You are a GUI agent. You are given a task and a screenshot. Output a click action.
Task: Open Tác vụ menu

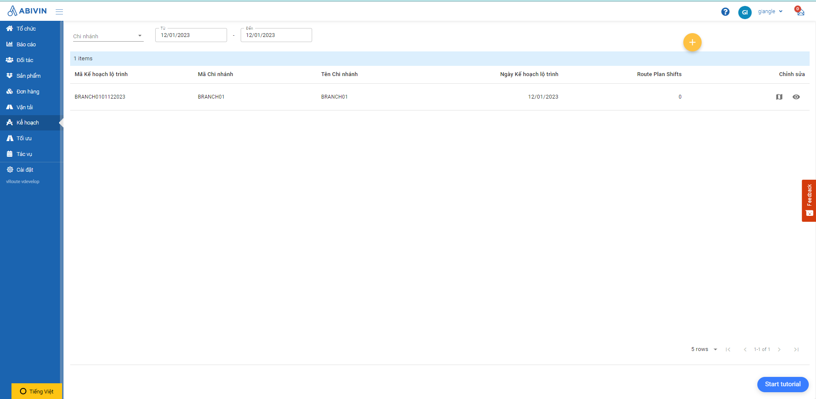coord(30,154)
